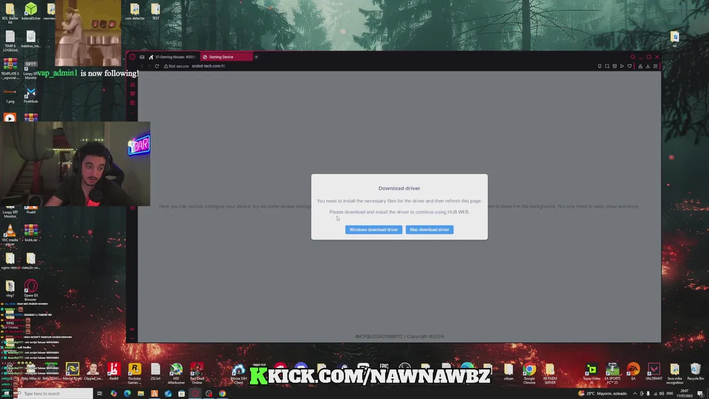Open the Rockstar Games desktop shortcut
709x399 pixels.
(x=134, y=374)
